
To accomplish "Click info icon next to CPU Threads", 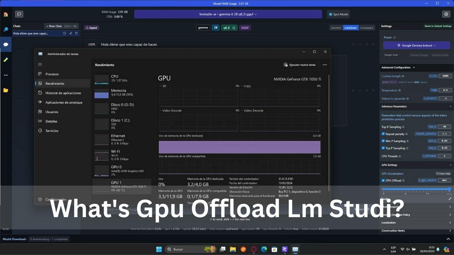I will 400,156.
